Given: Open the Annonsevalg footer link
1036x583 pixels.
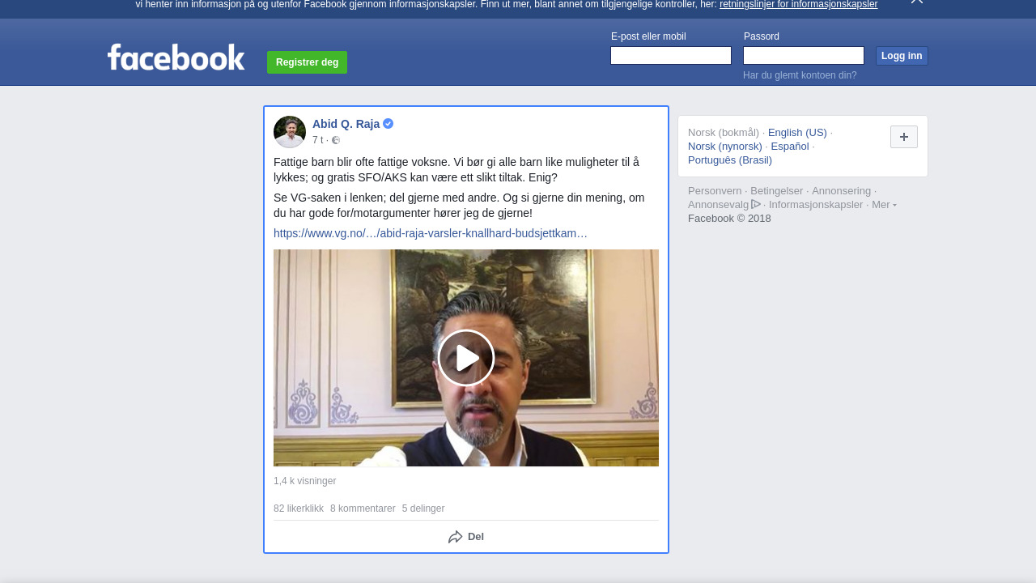Looking at the screenshot, I should pyautogui.click(x=718, y=205).
